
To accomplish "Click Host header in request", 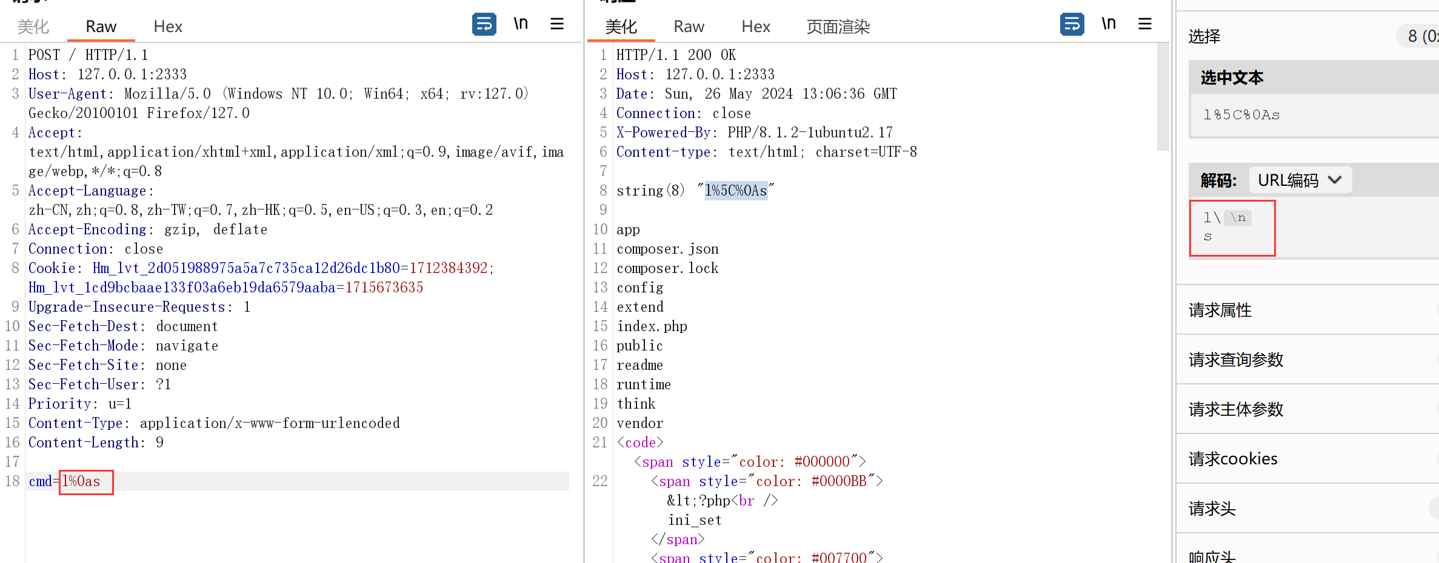I will (x=108, y=74).
